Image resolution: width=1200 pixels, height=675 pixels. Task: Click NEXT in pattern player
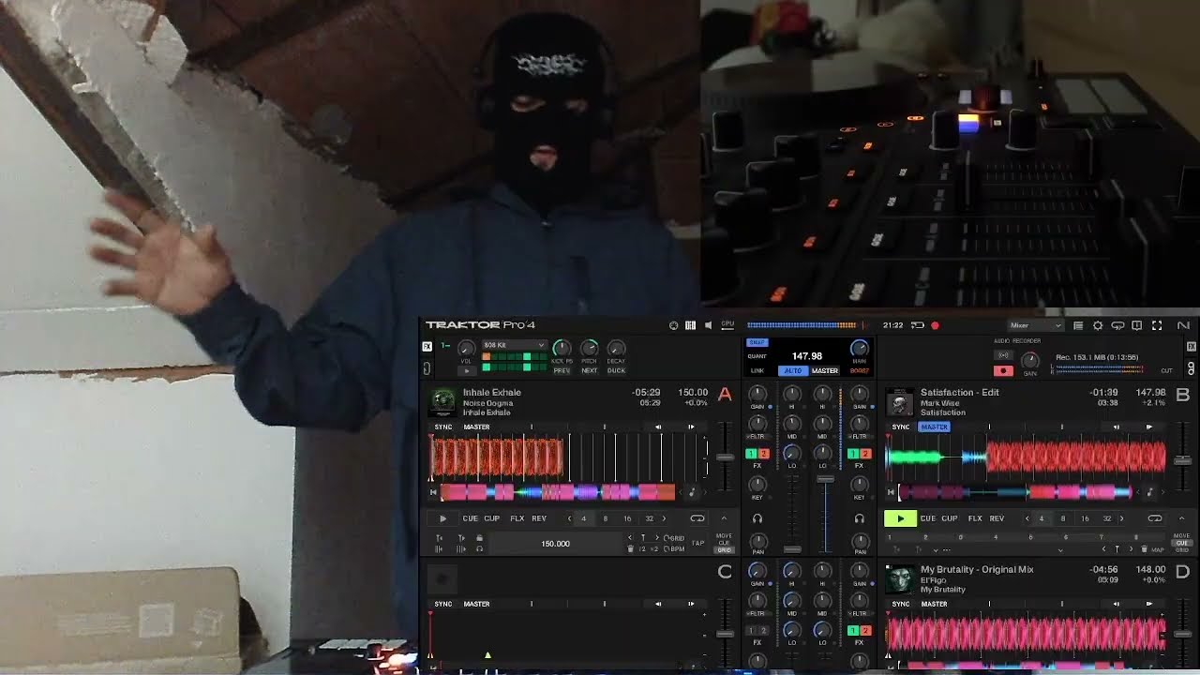click(589, 370)
